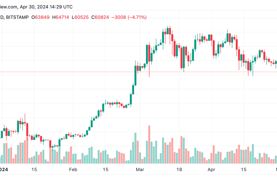This screenshot has height=188, width=277.
Task: Click the 18 date label on time axis
Action: pyautogui.click(x=179, y=170)
